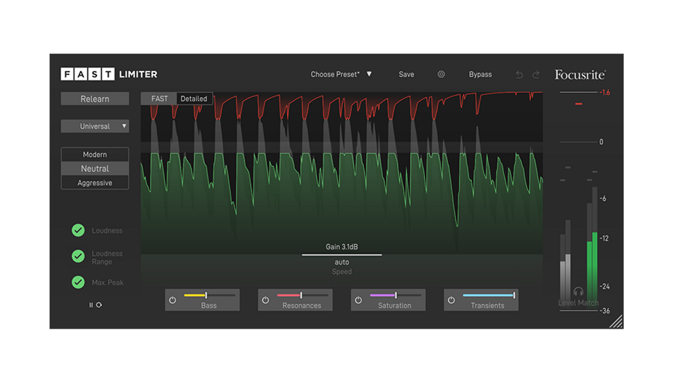Click the red gain reduction marker

pos(578,104)
